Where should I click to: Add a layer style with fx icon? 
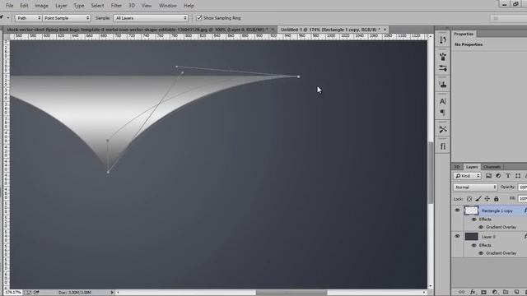pyautogui.click(x=473, y=292)
